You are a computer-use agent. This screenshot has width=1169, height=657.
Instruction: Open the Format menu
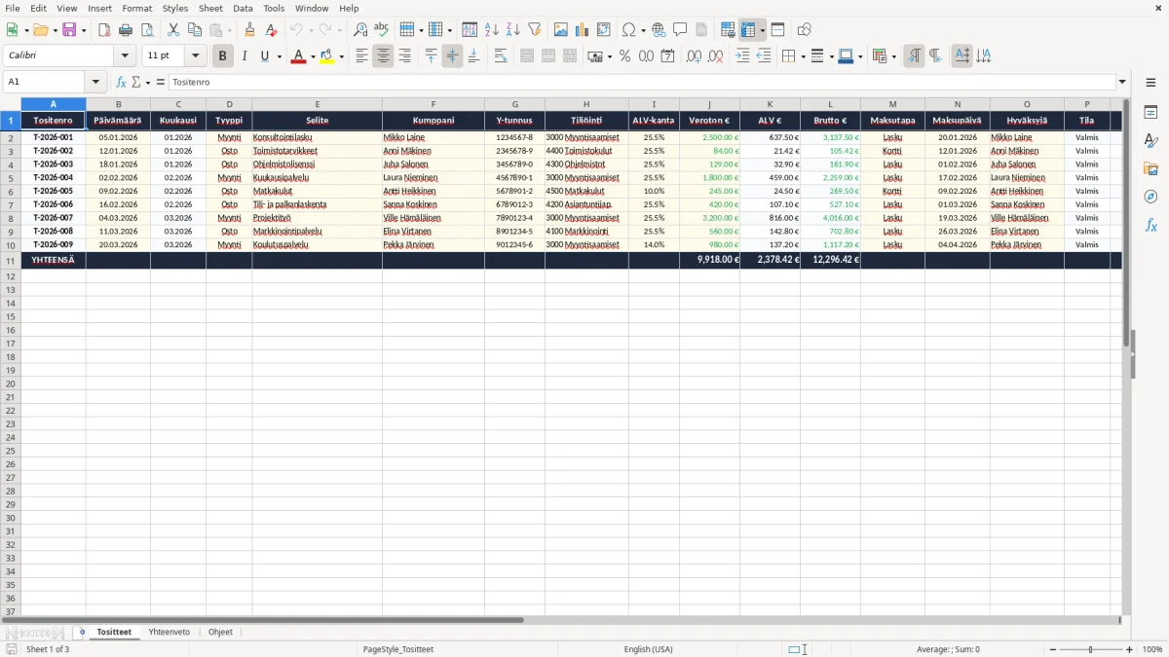tap(137, 8)
